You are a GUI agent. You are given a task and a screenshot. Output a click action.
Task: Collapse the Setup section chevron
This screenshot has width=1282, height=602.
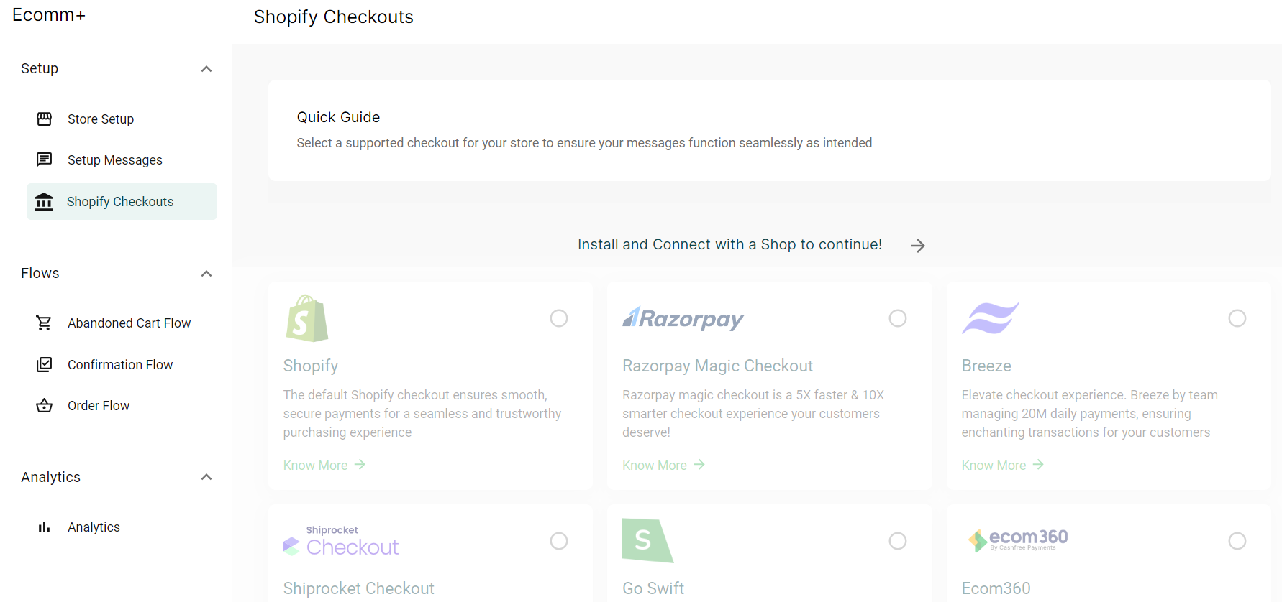(x=206, y=69)
